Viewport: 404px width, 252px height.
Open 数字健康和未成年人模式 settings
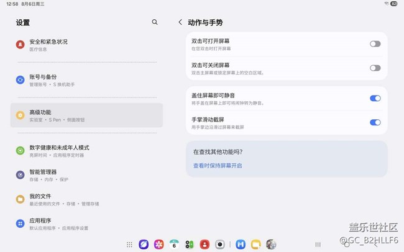tap(87, 151)
